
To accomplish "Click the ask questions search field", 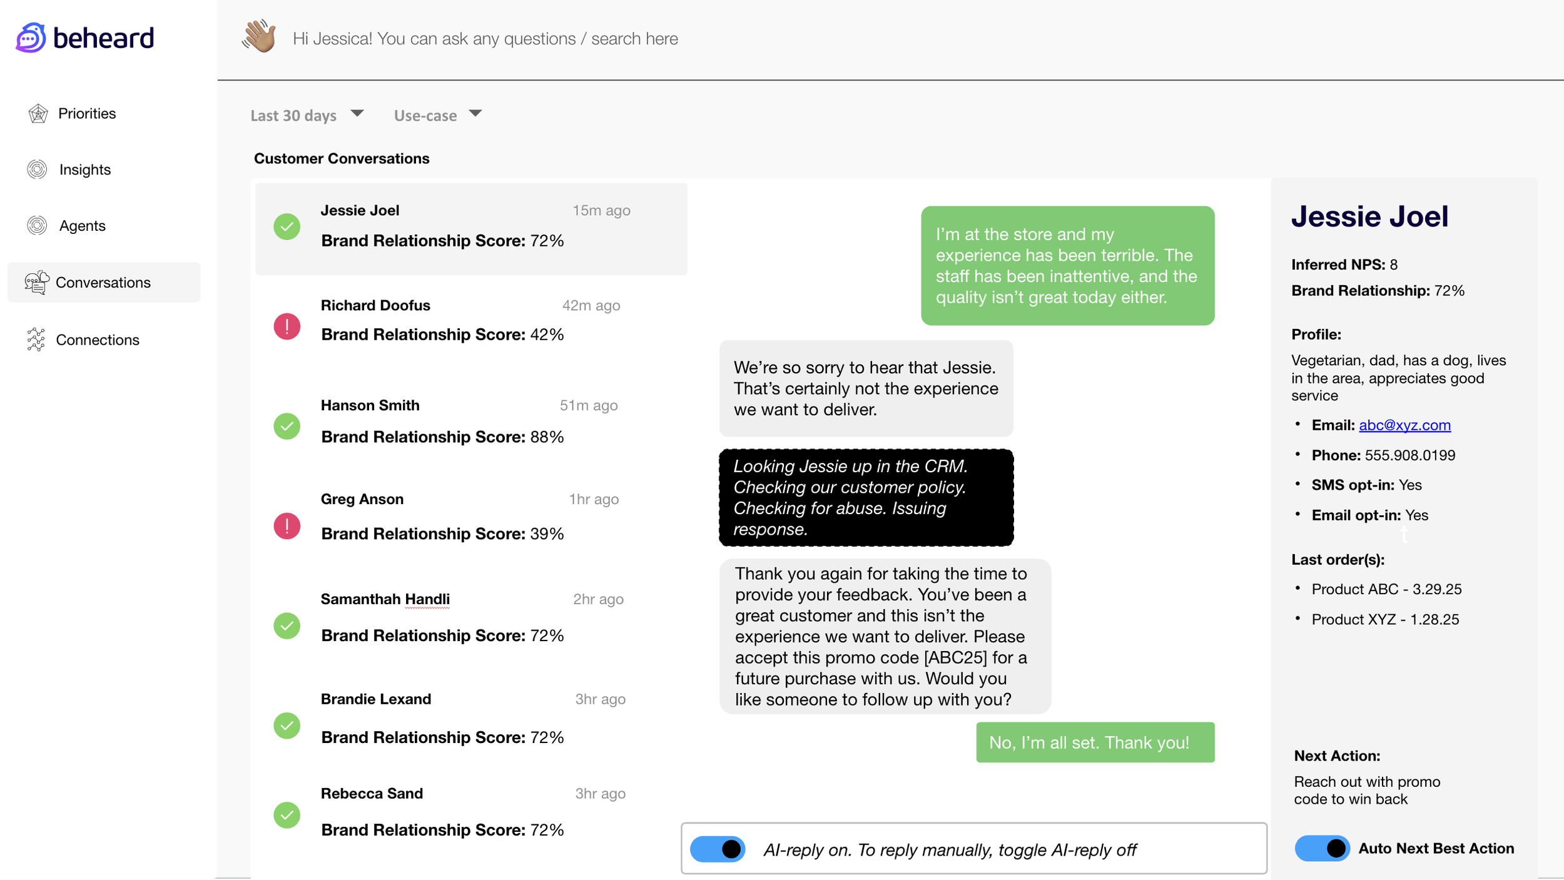I will coord(485,39).
